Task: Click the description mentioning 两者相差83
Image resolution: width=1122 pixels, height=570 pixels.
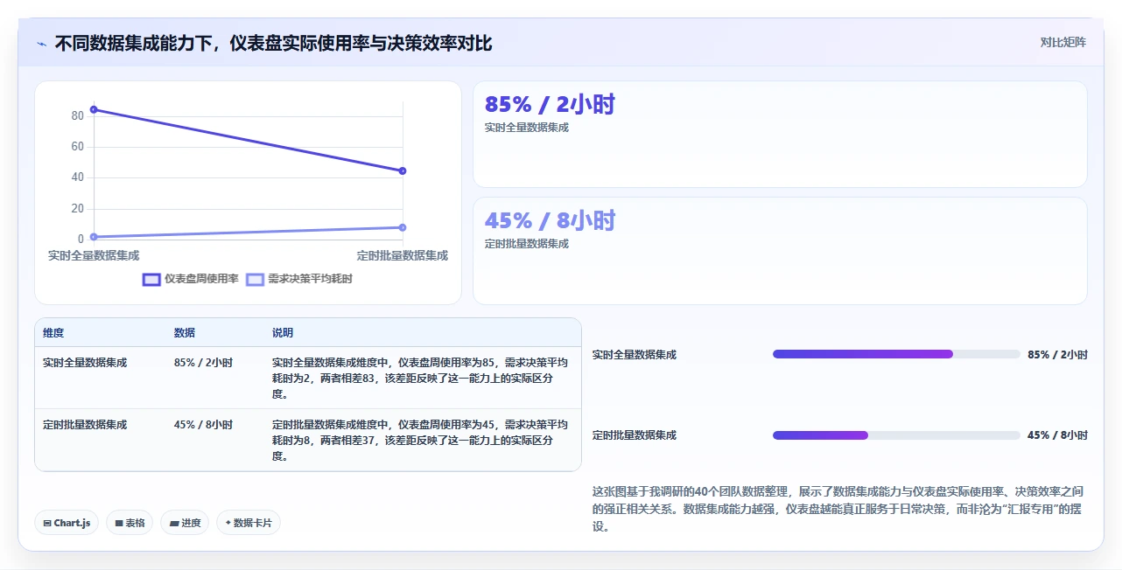Action: [420, 378]
